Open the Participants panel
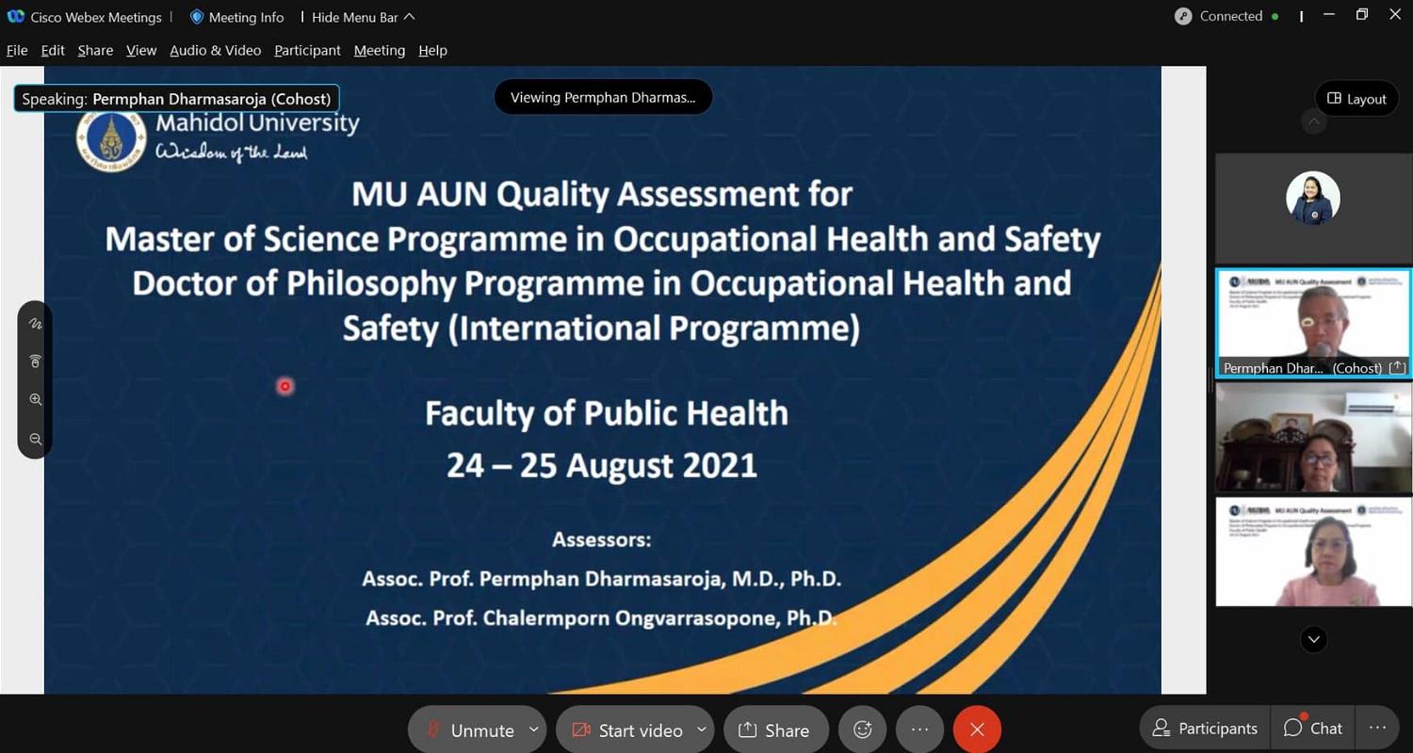 [x=1206, y=728]
